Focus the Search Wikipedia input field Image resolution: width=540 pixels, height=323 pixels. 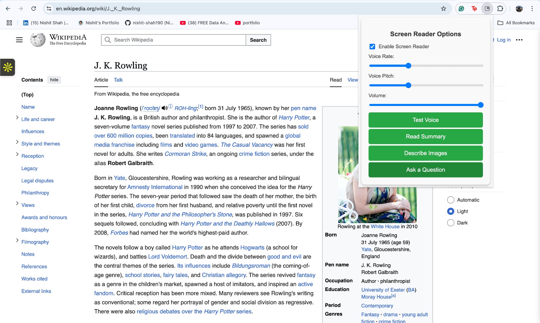pos(173,40)
